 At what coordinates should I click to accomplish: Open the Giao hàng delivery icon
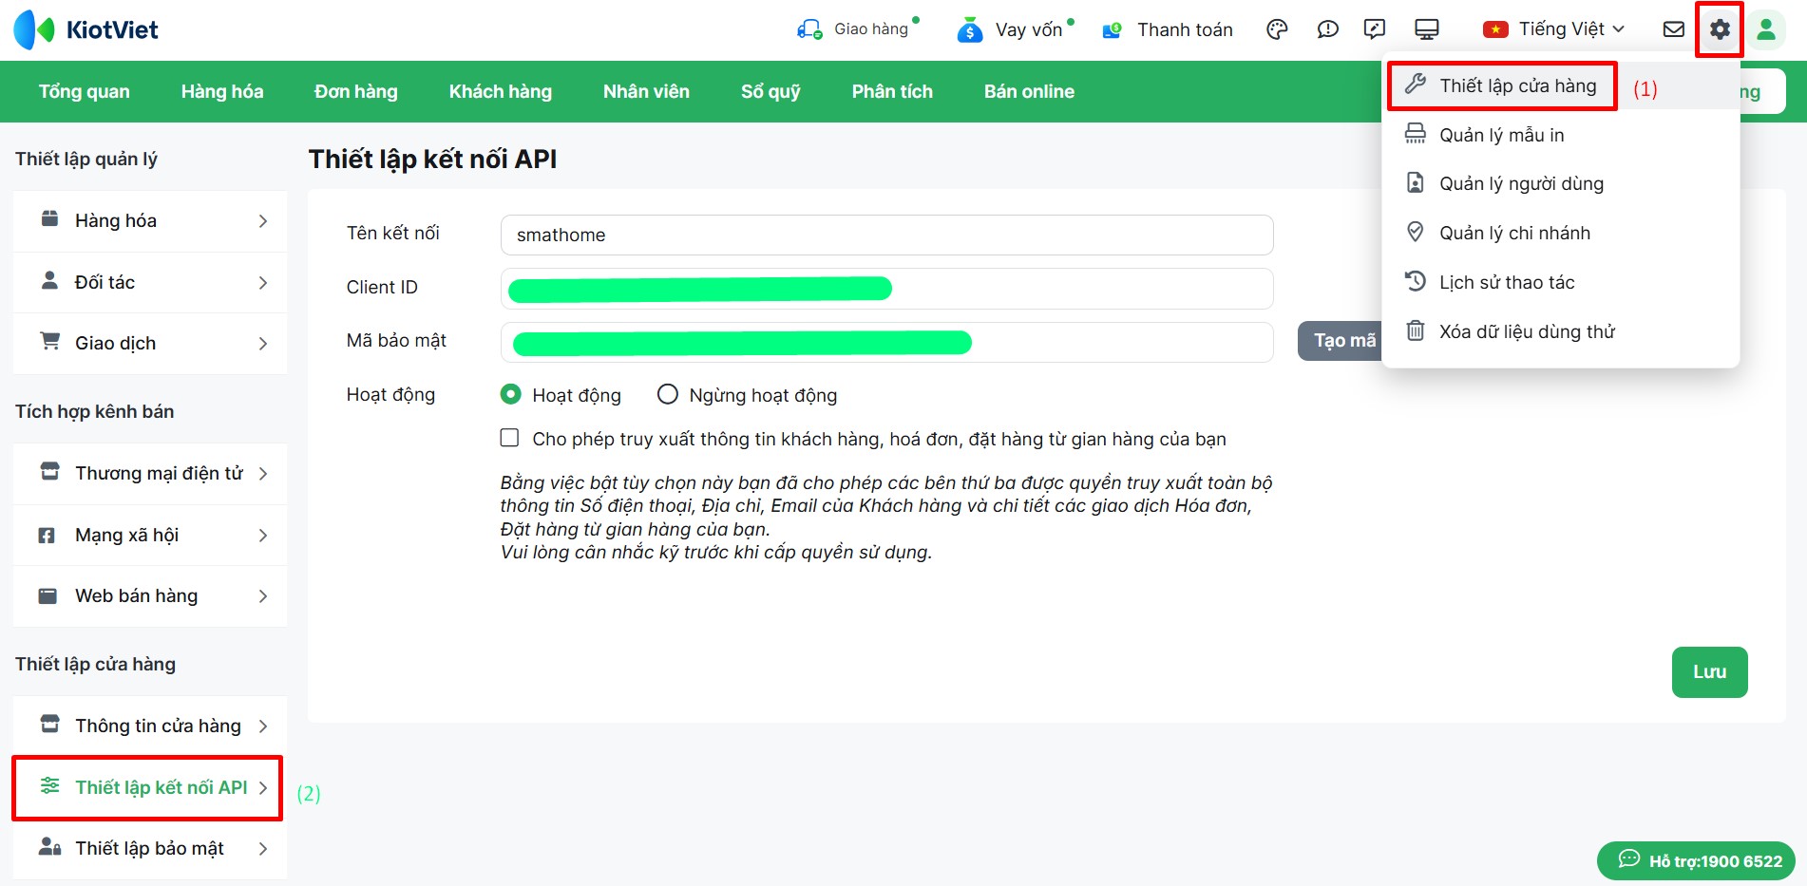809,29
